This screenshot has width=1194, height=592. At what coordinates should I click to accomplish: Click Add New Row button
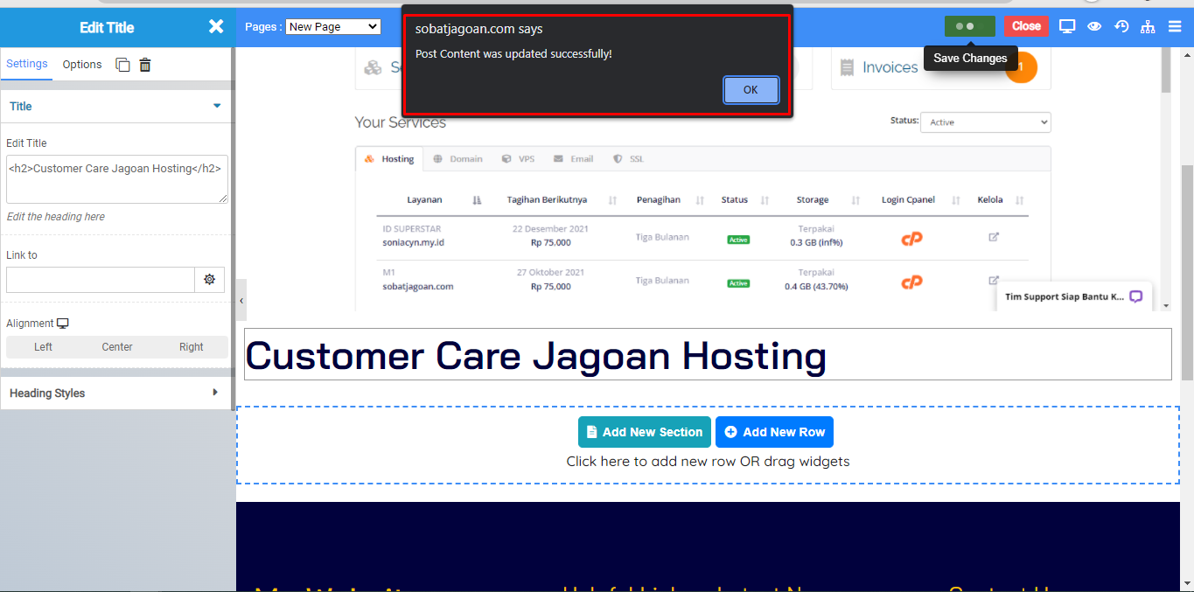point(775,432)
